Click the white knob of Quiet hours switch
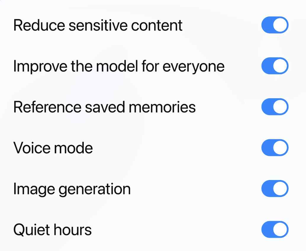Screen dimensions: 306x251 [x=280, y=229]
